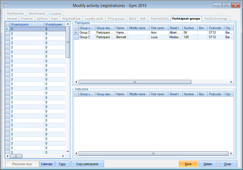
Task: Click the Delete button
Action: [x=207, y=164]
